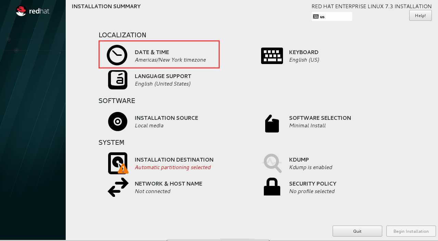Click the keyboard icon in layout indicator
The height and width of the screenshot is (241, 438).
tap(316, 16)
